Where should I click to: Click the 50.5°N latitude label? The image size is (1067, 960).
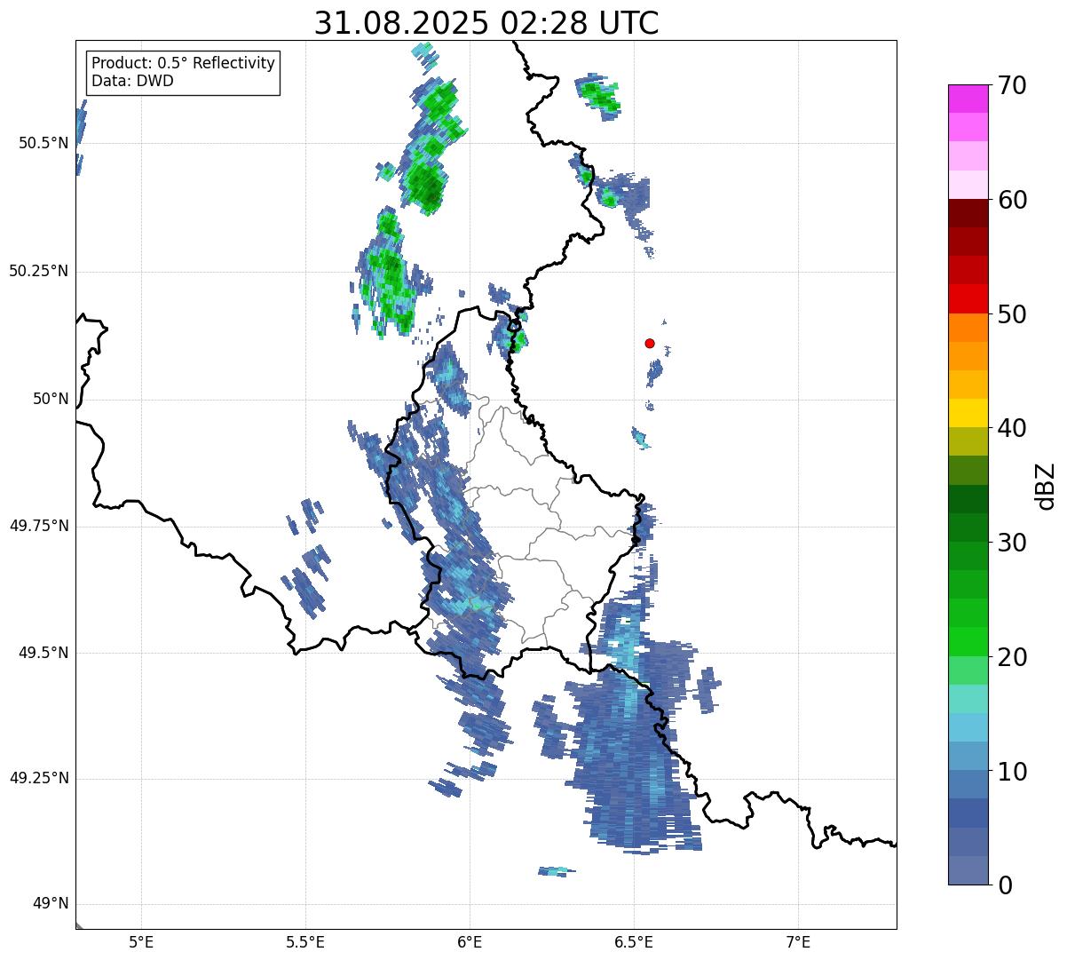[x=43, y=144]
